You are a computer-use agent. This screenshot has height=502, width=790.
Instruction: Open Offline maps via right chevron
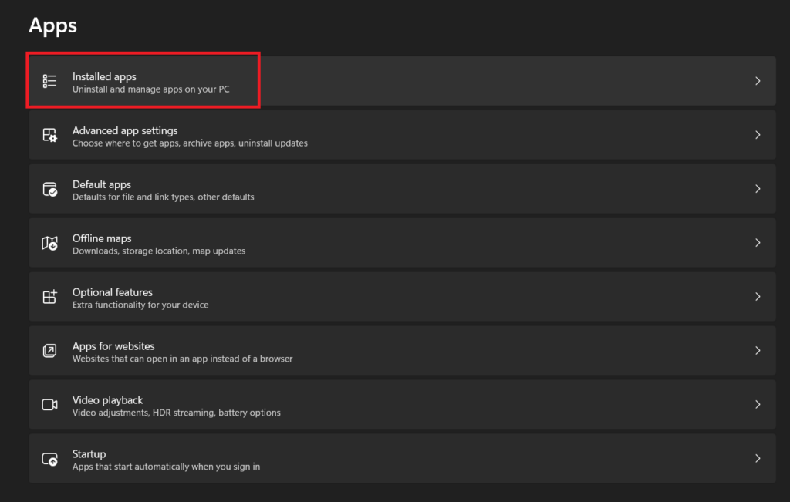point(758,243)
